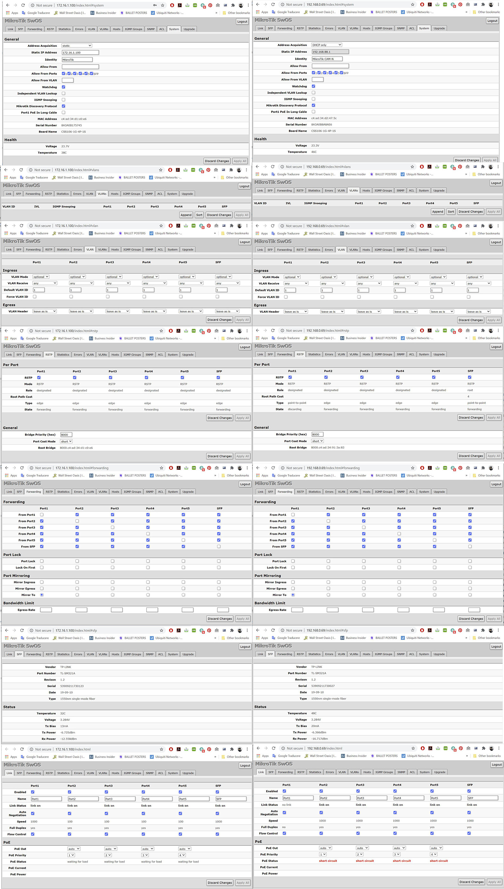Click Discard Changes on the 172.16.1.100 Link page
This screenshot has height=889, width=504.
click(220, 883)
